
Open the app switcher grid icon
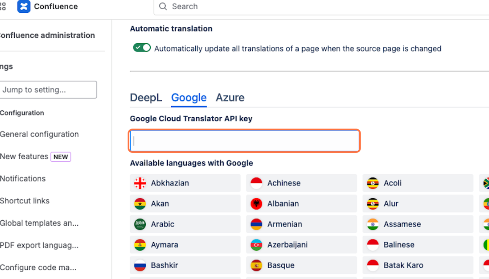3,6
